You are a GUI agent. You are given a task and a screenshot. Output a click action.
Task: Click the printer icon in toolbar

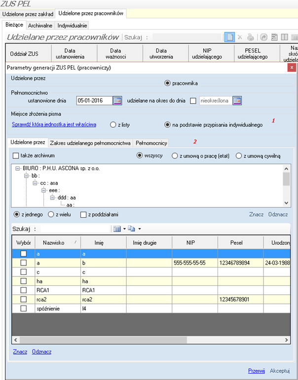(250, 37)
